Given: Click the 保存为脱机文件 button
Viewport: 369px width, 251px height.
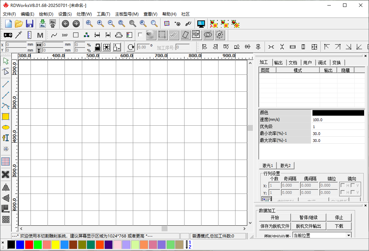Looking at the screenshot, I should [275, 226].
